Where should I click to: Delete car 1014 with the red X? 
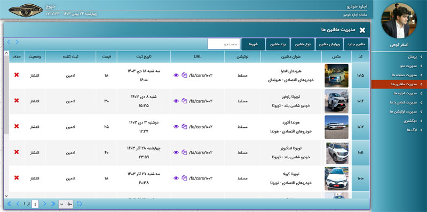17,101
